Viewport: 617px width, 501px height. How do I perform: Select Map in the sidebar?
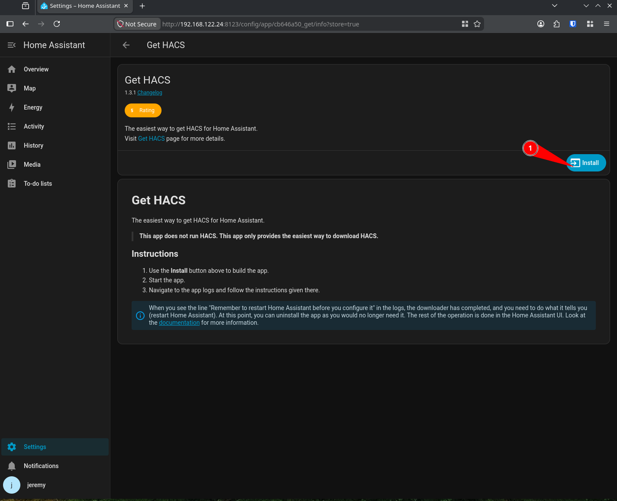point(55,88)
